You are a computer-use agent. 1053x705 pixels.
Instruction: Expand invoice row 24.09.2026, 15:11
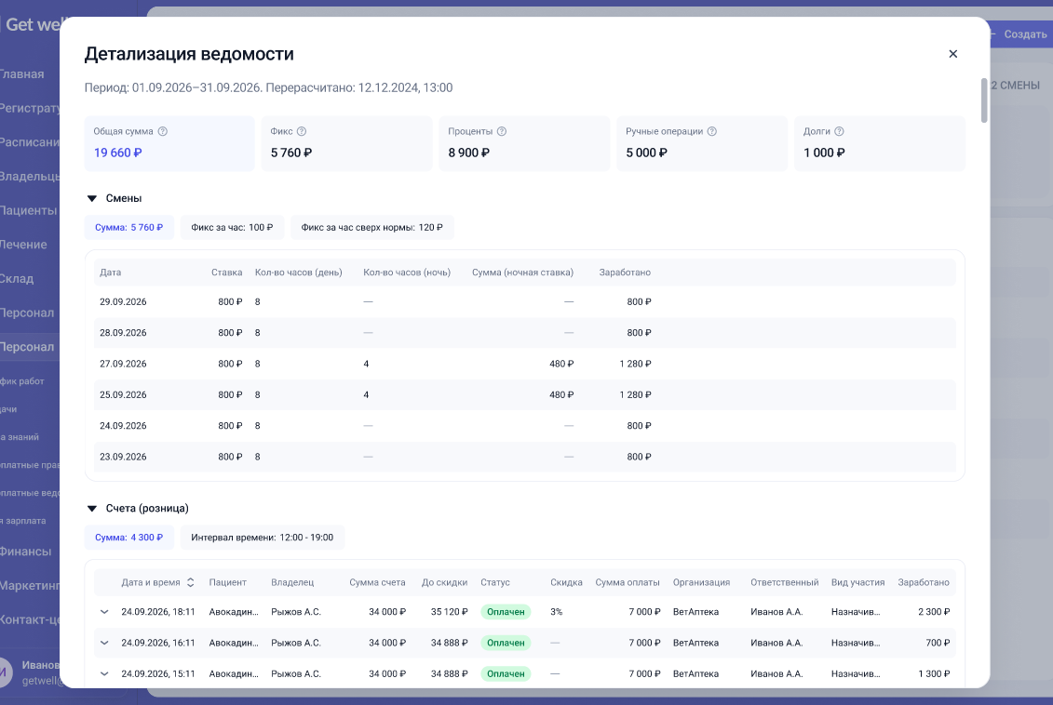click(x=104, y=673)
